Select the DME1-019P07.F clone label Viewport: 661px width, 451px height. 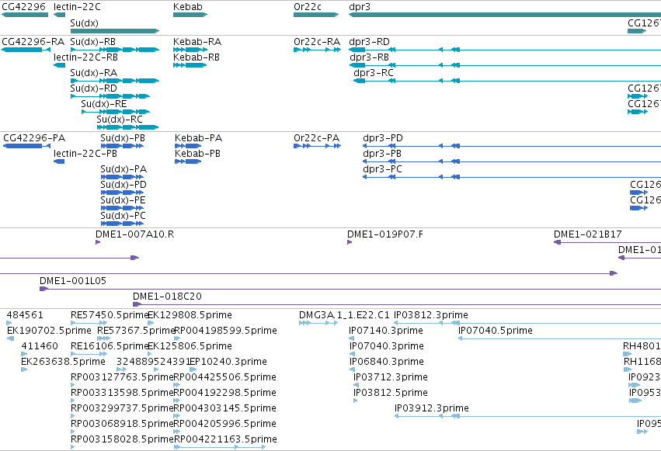tap(385, 234)
